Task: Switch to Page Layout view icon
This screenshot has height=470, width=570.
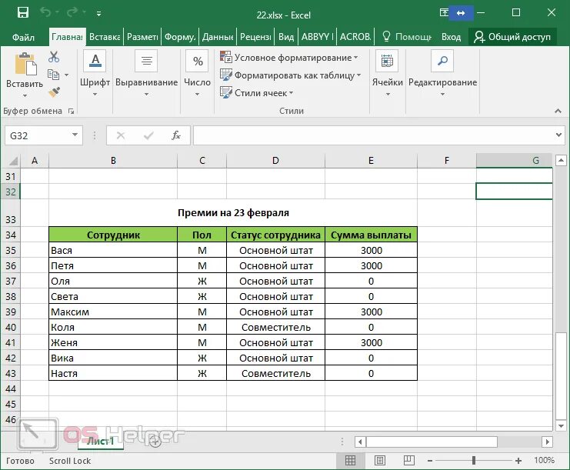Action: coord(380,461)
